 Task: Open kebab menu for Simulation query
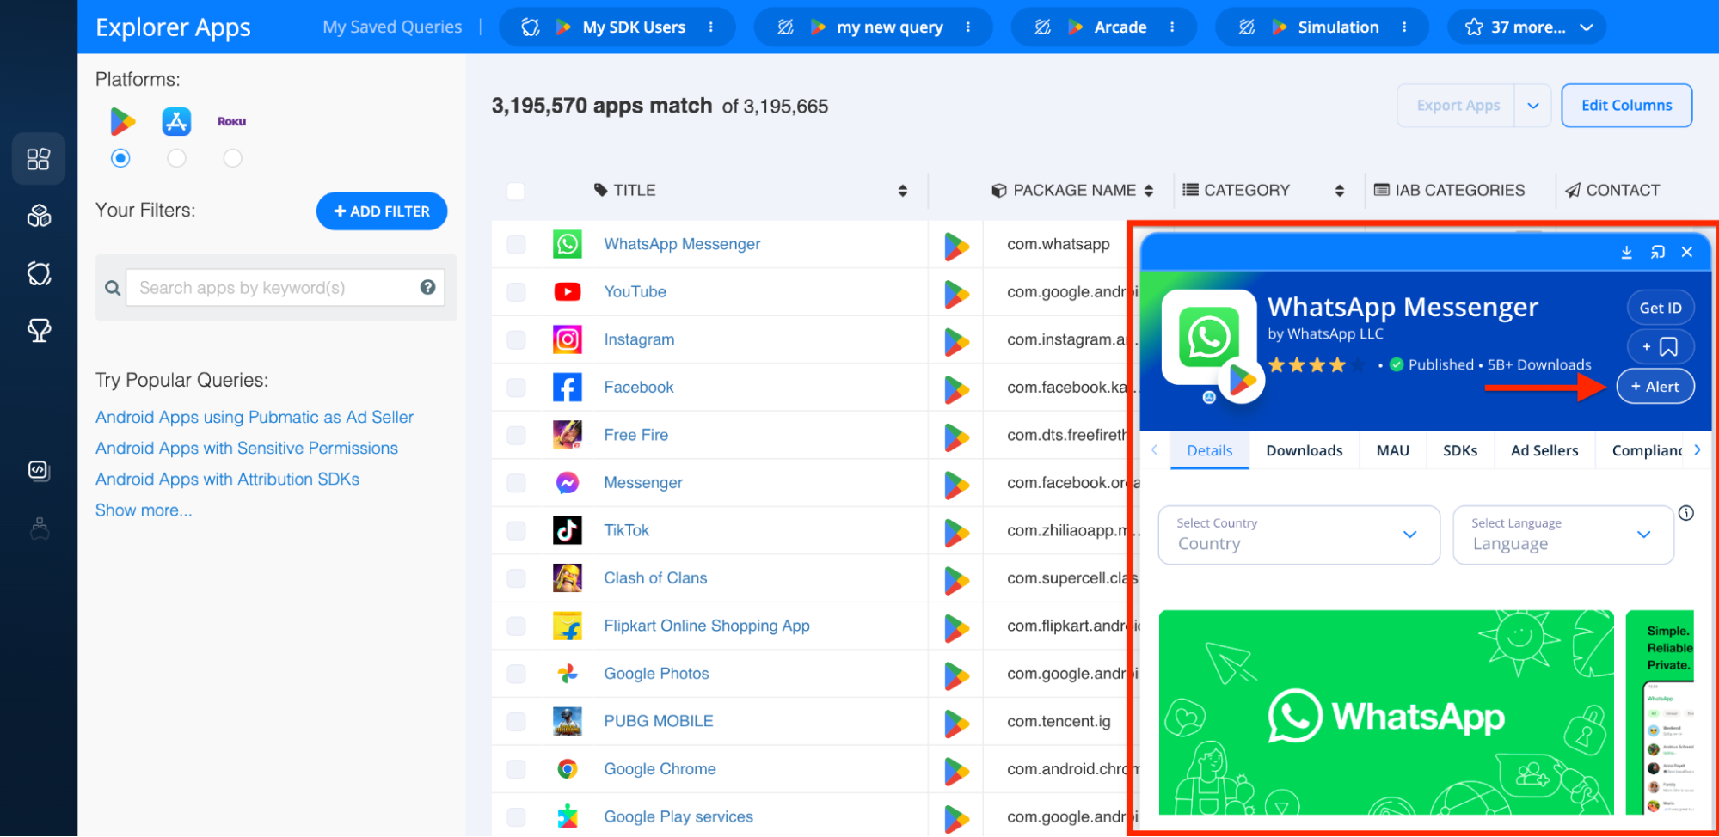[x=1404, y=27]
